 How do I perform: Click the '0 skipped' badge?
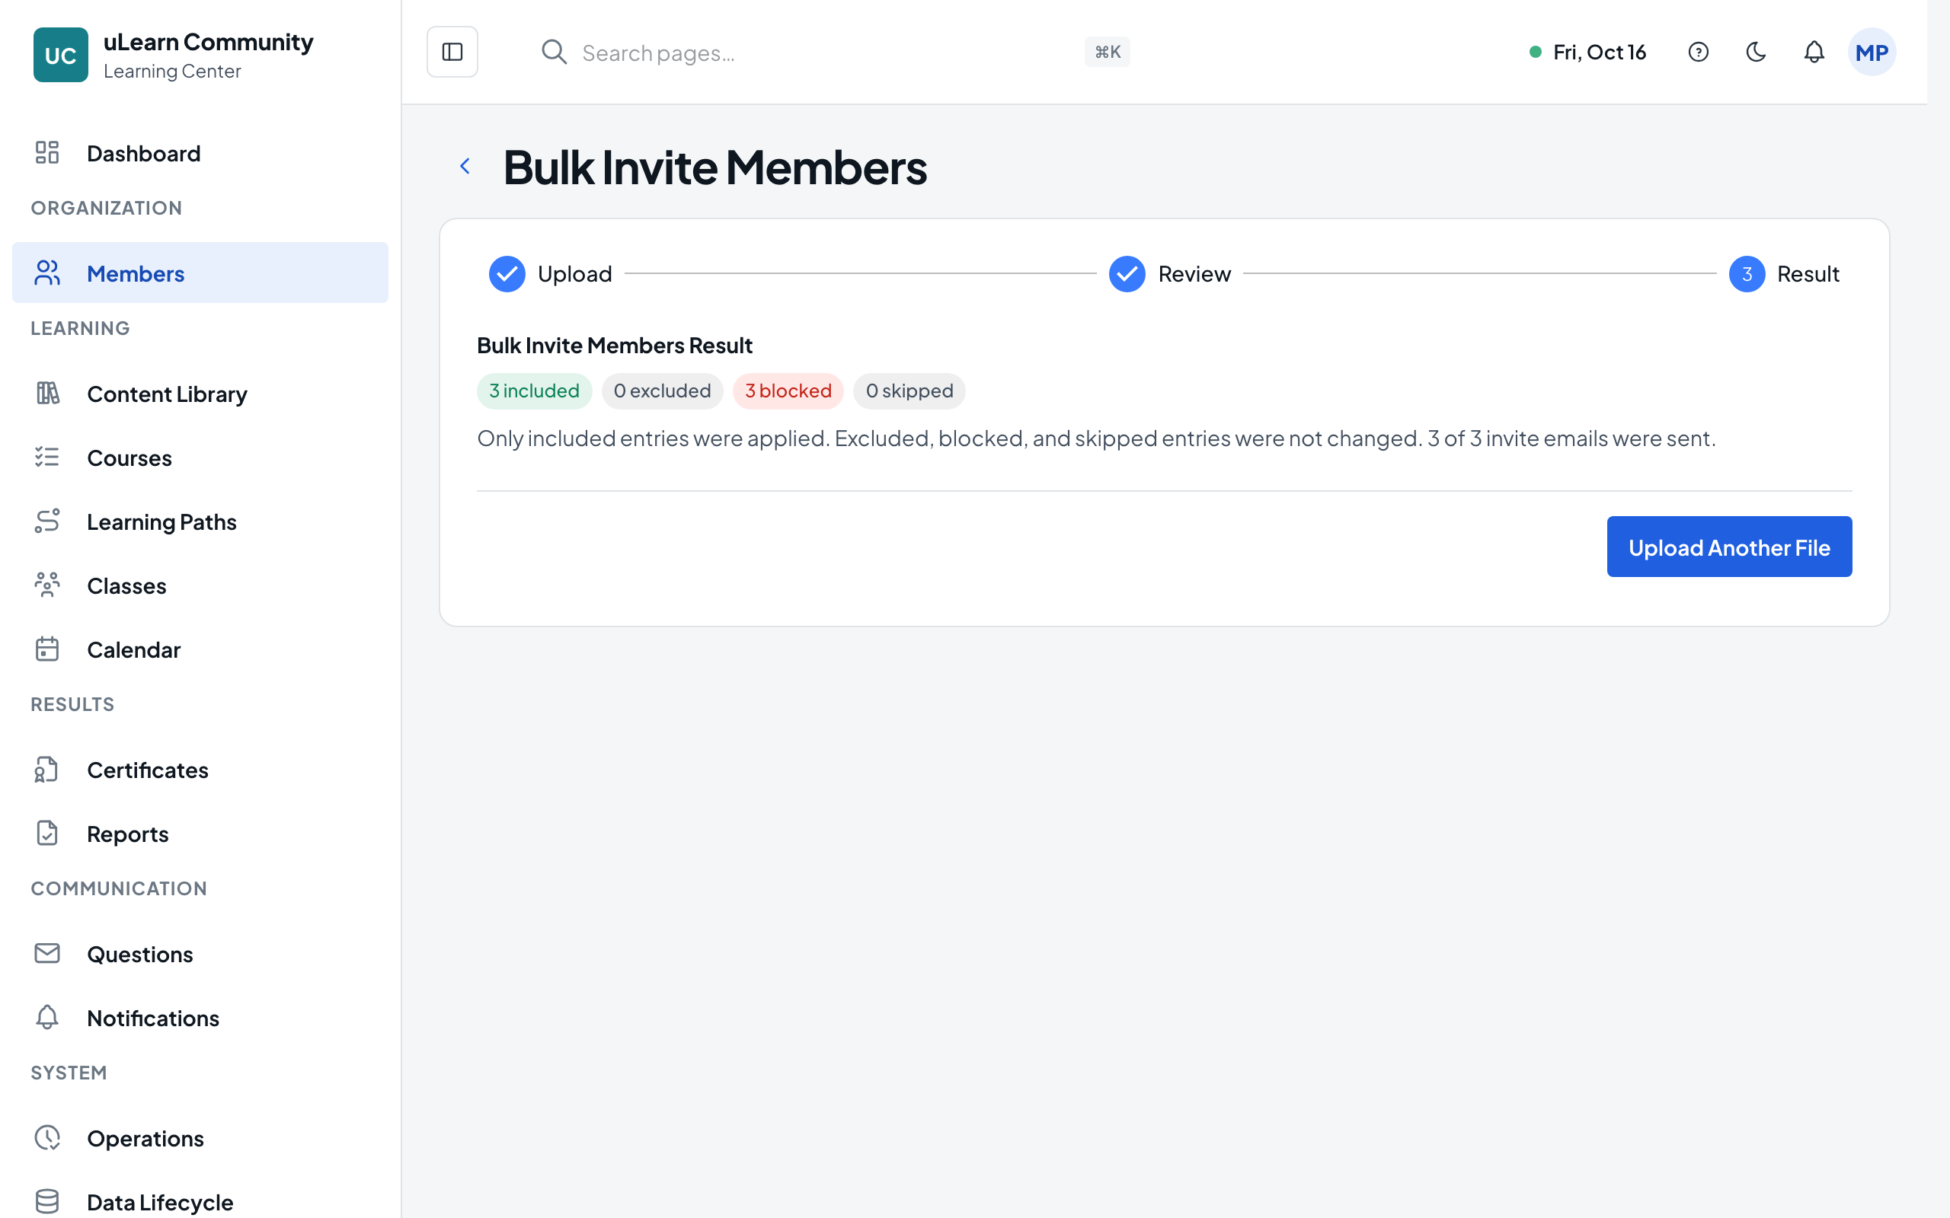click(x=909, y=391)
